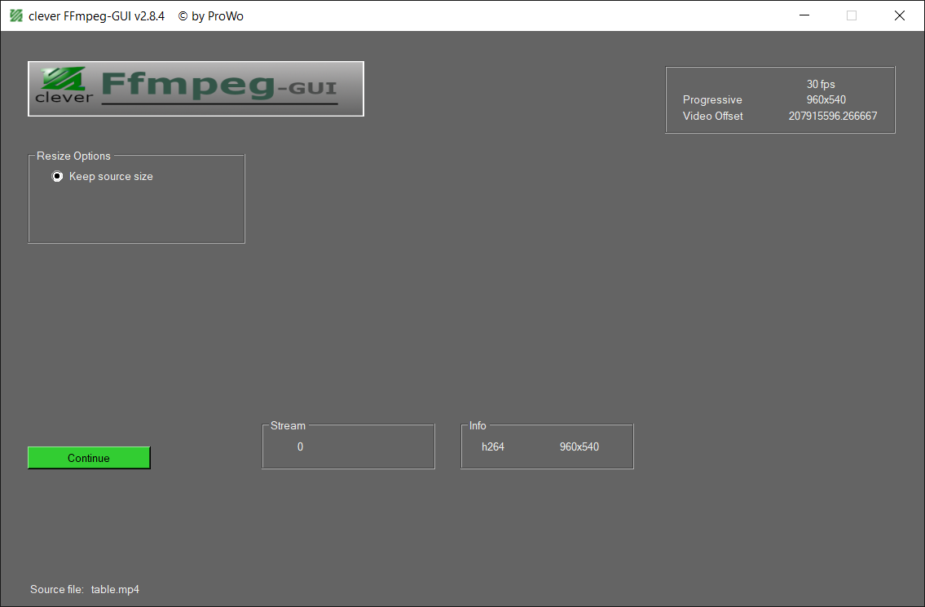Click the 207915596.266667 offset value
Screen dimensions: 925x607
(832, 117)
